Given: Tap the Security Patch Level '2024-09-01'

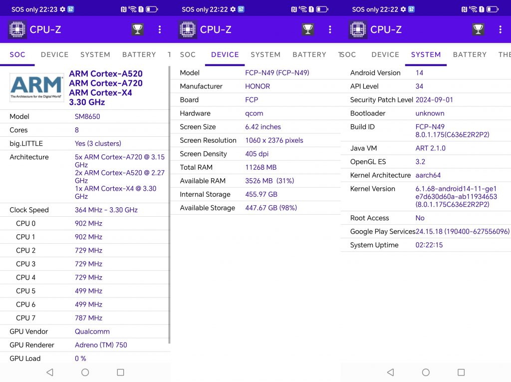Looking at the screenshot, I should pyautogui.click(x=434, y=100).
